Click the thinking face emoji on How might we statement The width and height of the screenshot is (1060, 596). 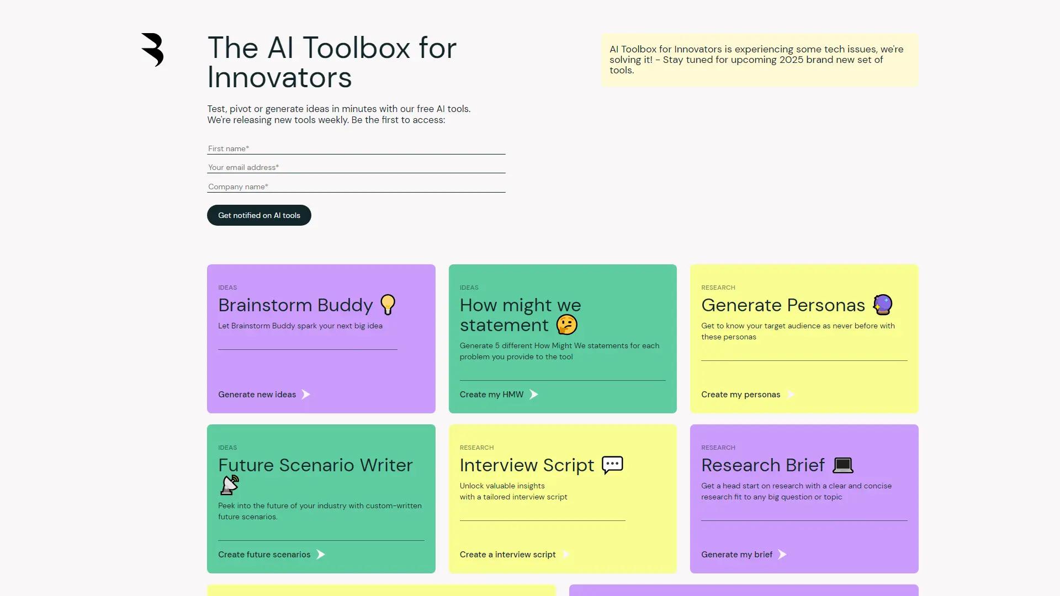click(x=566, y=324)
